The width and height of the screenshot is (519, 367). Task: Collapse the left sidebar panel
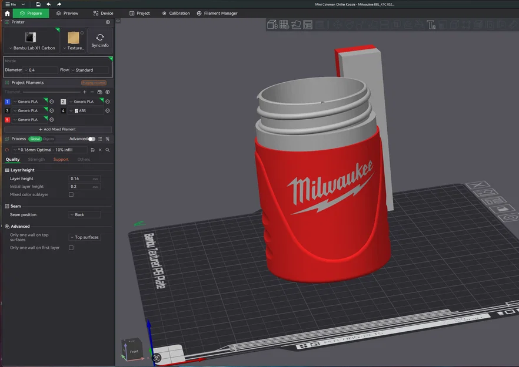coord(118,21)
